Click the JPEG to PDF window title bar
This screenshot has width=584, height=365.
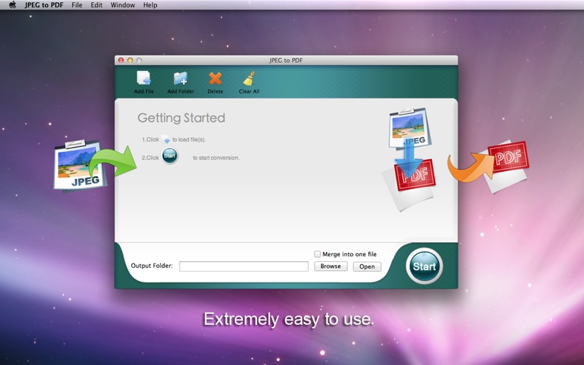coord(286,60)
